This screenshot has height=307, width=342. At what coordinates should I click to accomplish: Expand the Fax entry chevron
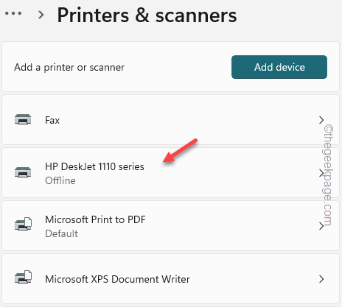(321, 120)
